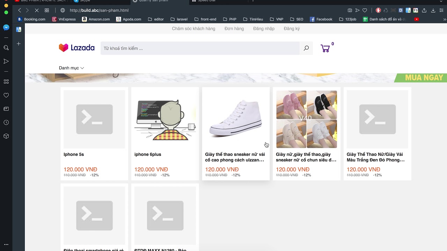Image resolution: width=447 pixels, height=251 pixels.
Task: Show more bookmarks overflow chevron
Action: point(445,19)
